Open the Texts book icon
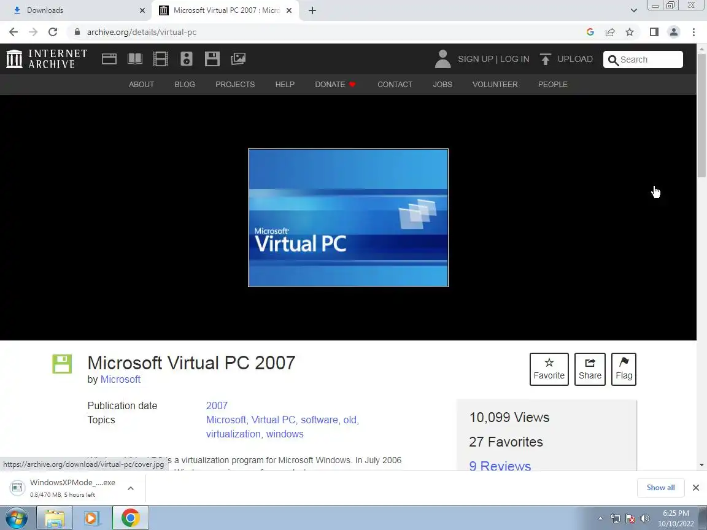 coord(135,59)
